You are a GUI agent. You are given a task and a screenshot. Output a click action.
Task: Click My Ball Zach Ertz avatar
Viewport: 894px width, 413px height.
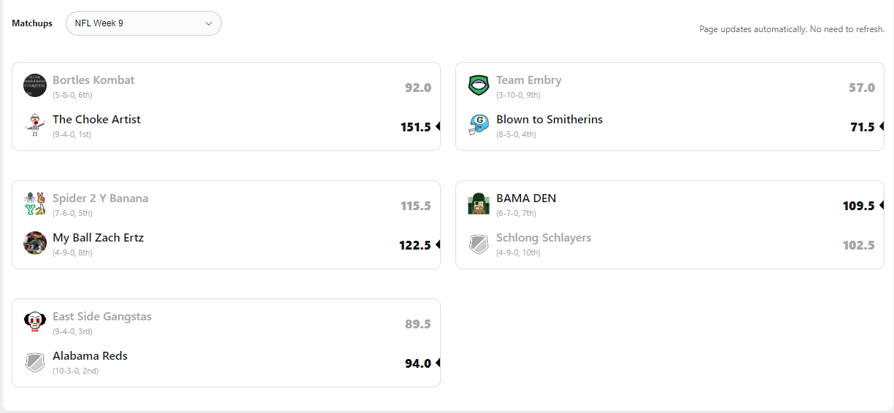point(35,243)
